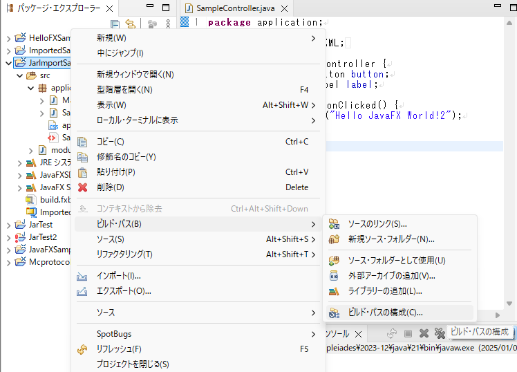Select 外部アーカイブの追加(V)... entry

point(399,276)
